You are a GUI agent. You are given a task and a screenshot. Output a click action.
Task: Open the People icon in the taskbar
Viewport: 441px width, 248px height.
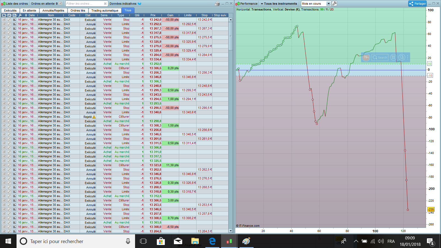pos(344,241)
